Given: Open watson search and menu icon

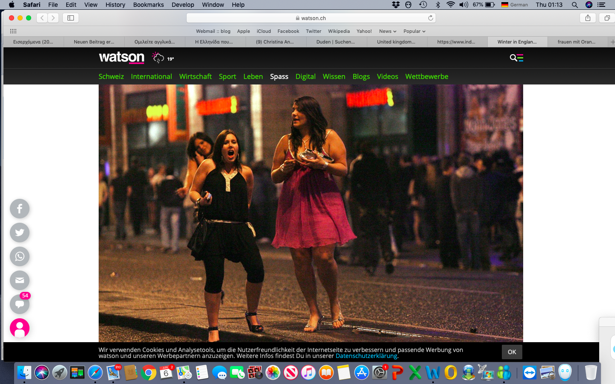Looking at the screenshot, I should pyautogui.click(x=516, y=58).
